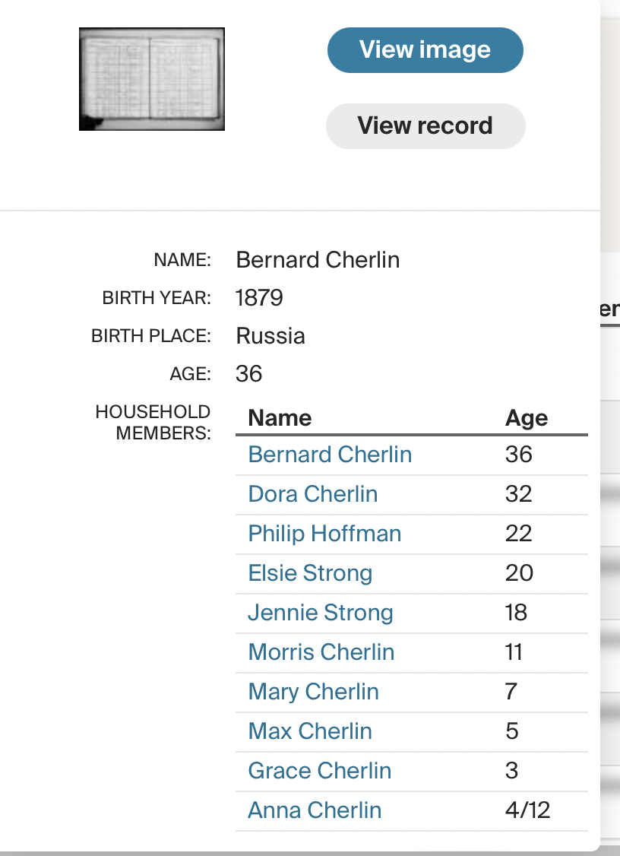Image resolution: width=620 pixels, height=856 pixels.
Task: Click the birth place Russia value
Action: (x=270, y=335)
